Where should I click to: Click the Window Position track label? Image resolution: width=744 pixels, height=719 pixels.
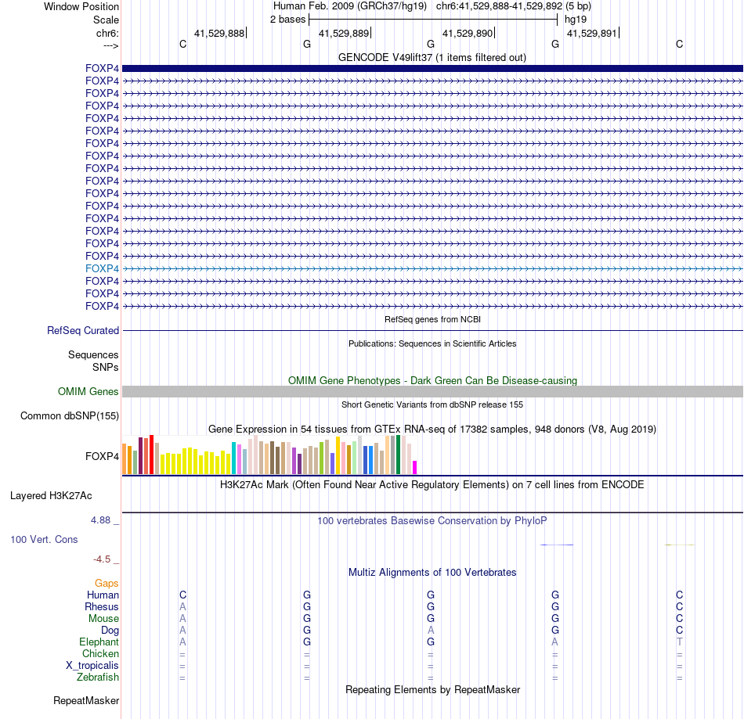(x=81, y=6)
